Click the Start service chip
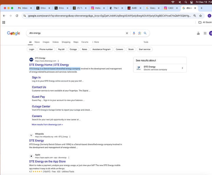Viewport: 212px width, 175px height. click(145, 49)
